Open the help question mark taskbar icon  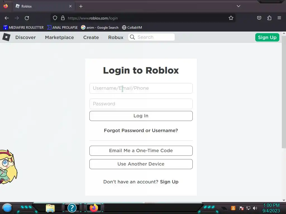72,208
